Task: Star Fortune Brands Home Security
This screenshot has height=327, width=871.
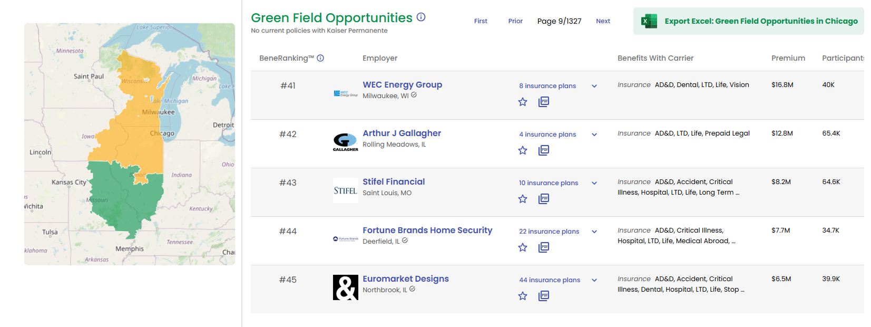Action: click(522, 247)
